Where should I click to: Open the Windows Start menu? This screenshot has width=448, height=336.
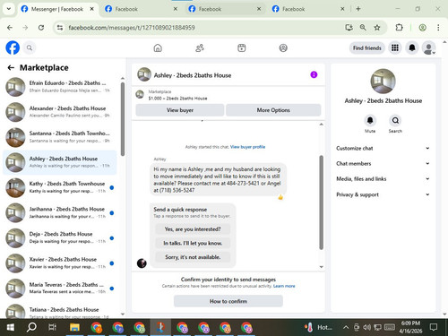10,328
